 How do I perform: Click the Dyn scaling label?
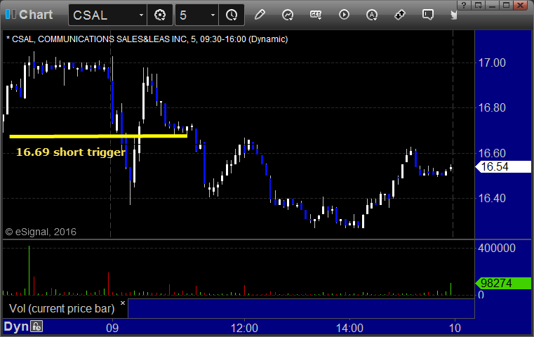(x=16, y=326)
